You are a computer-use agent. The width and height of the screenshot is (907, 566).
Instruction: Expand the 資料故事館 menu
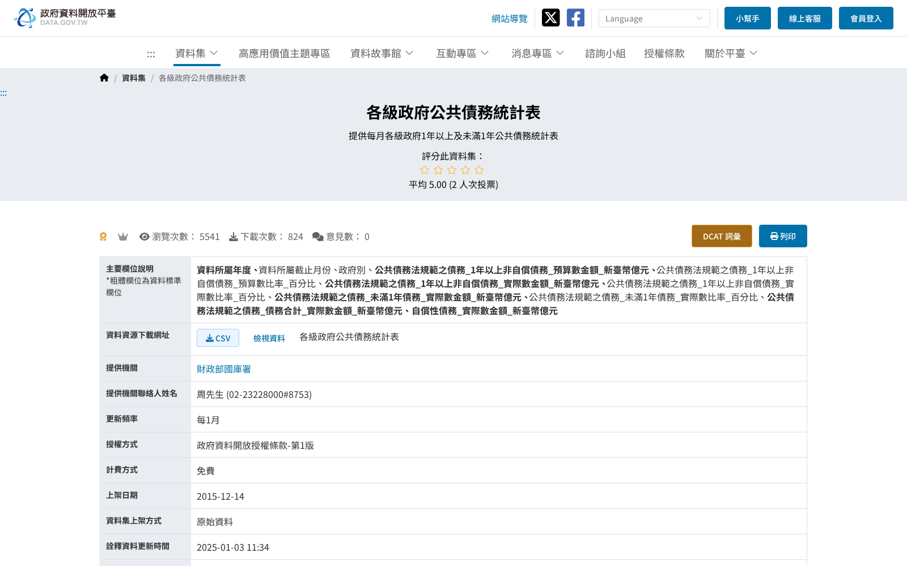click(x=382, y=53)
